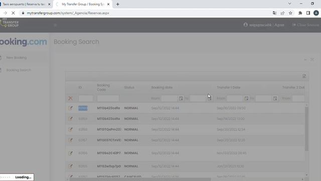Sort by the Transfer 1 Date header
The width and height of the screenshot is (321, 181).
pos(229,87)
